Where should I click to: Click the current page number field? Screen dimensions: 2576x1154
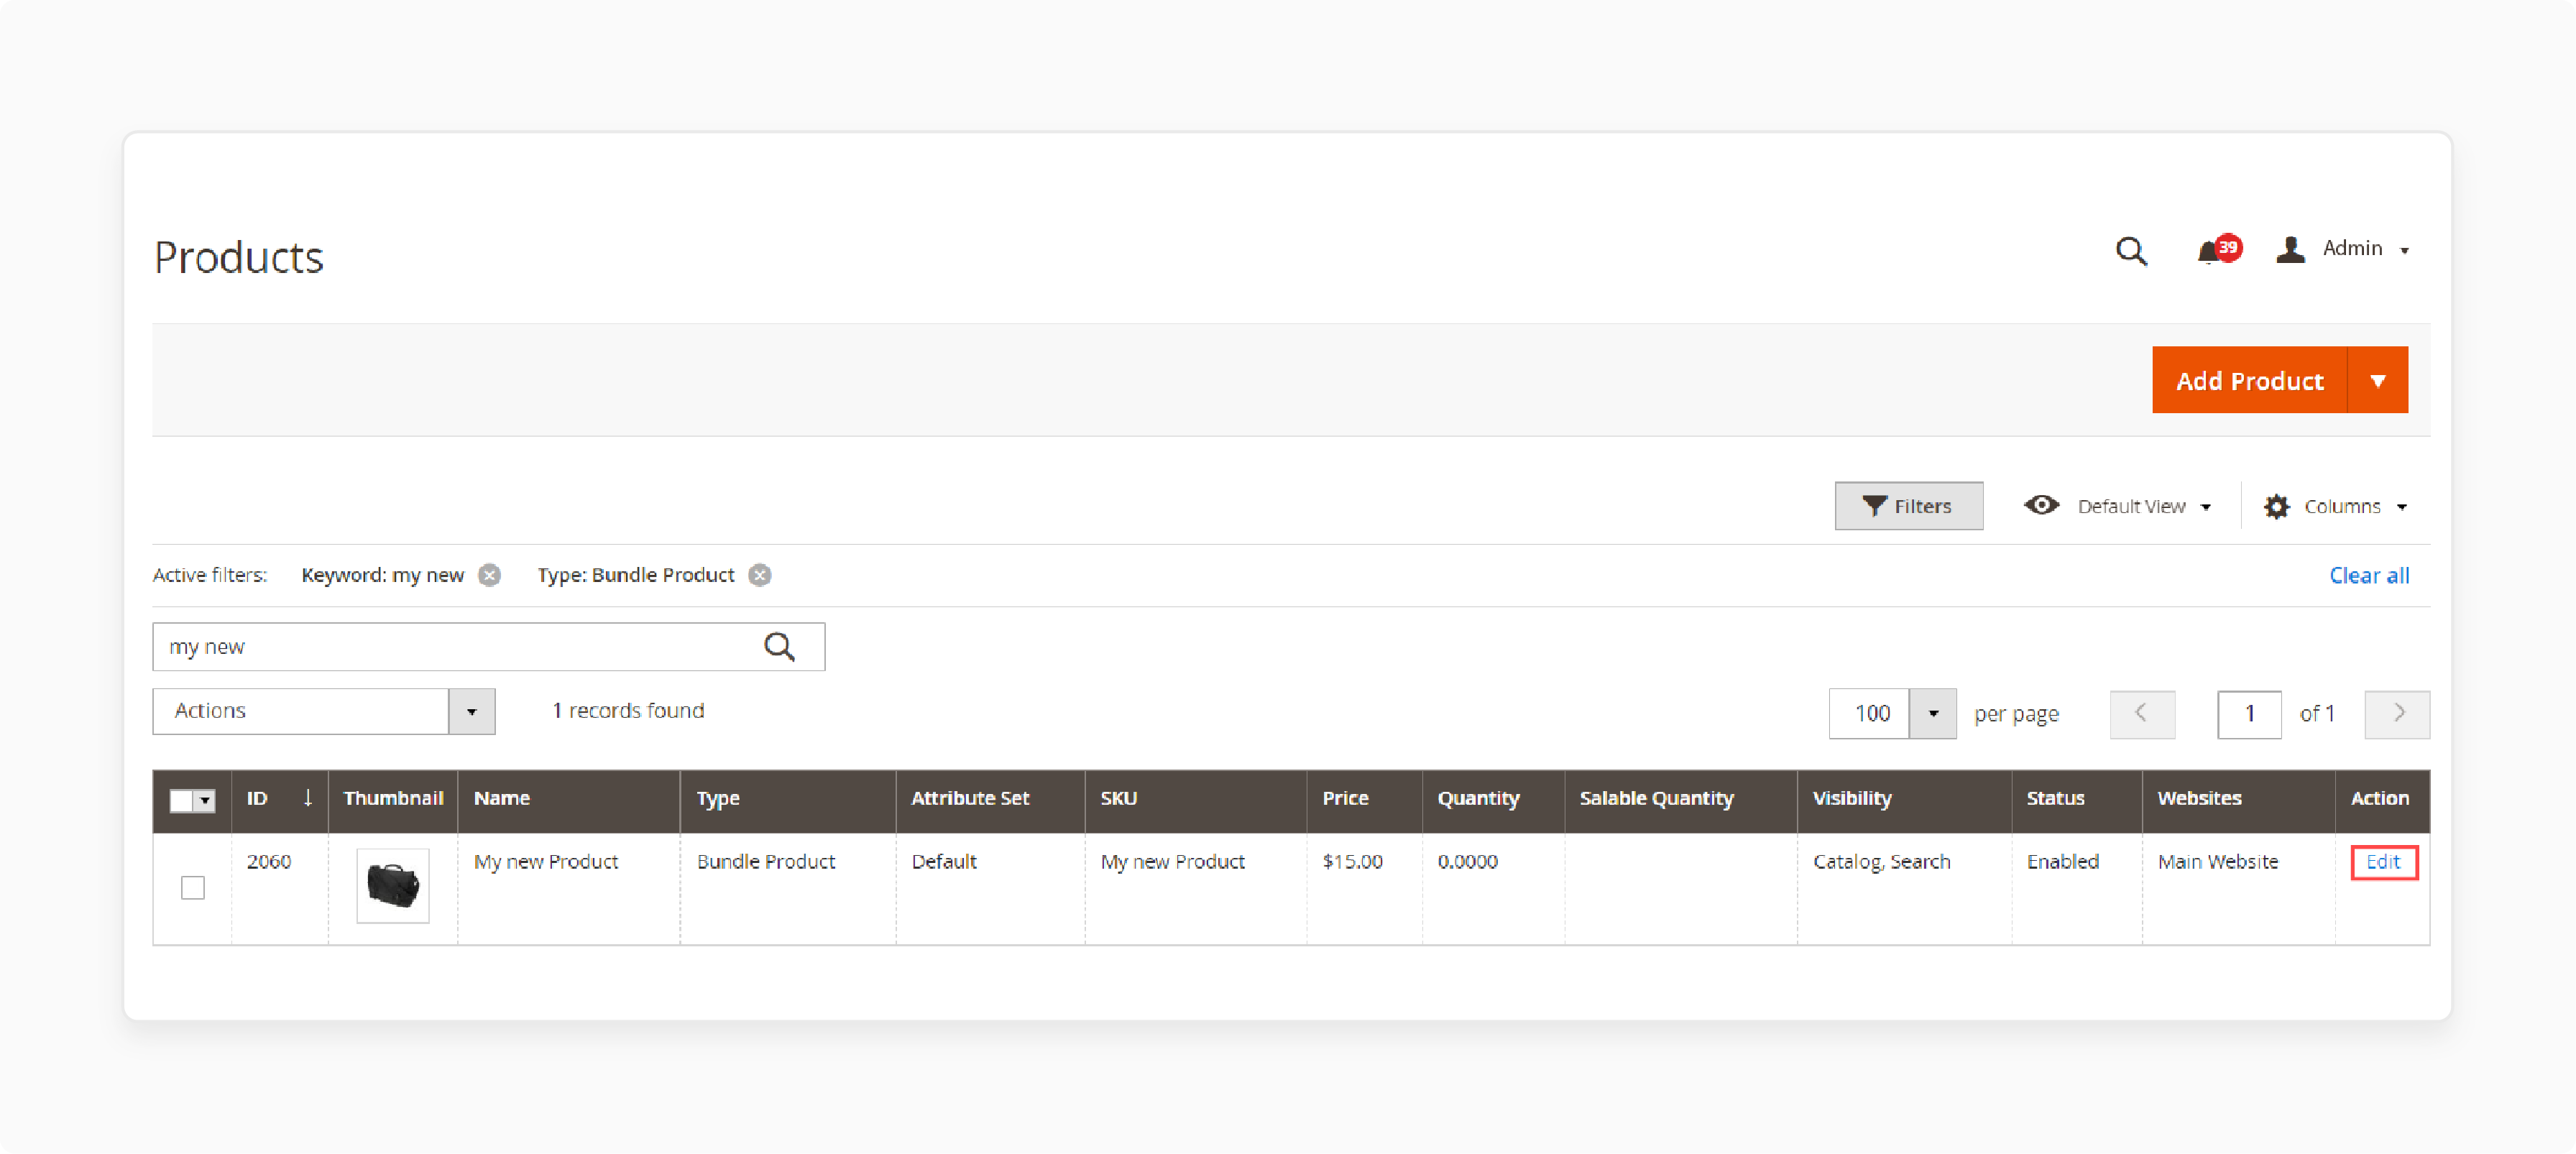2249,714
